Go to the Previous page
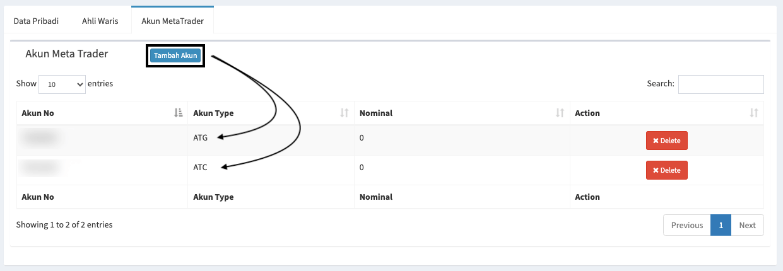The image size is (783, 271). click(x=686, y=225)
